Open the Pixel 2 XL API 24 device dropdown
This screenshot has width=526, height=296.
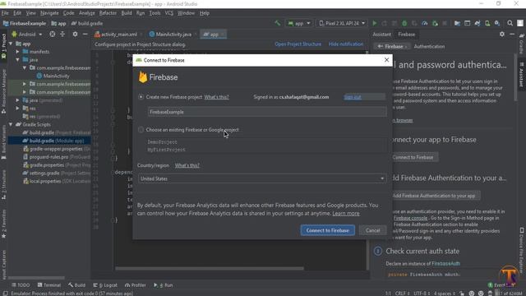[342, 23]
